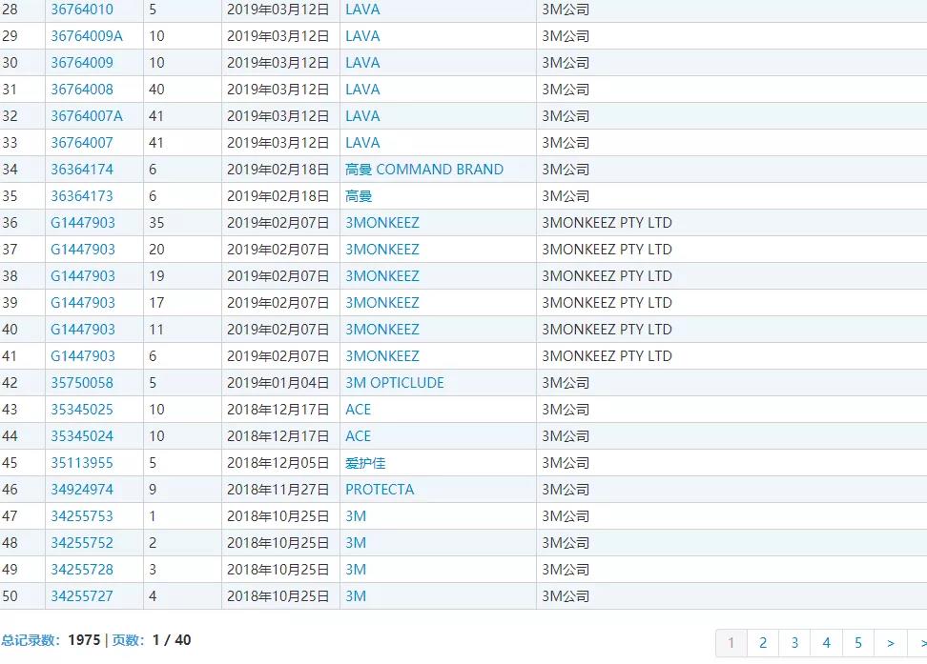Image resolution: width=927 pixels, height=664 pixels.
Task: Open registration number 35113955
Action: click(82, 463)
